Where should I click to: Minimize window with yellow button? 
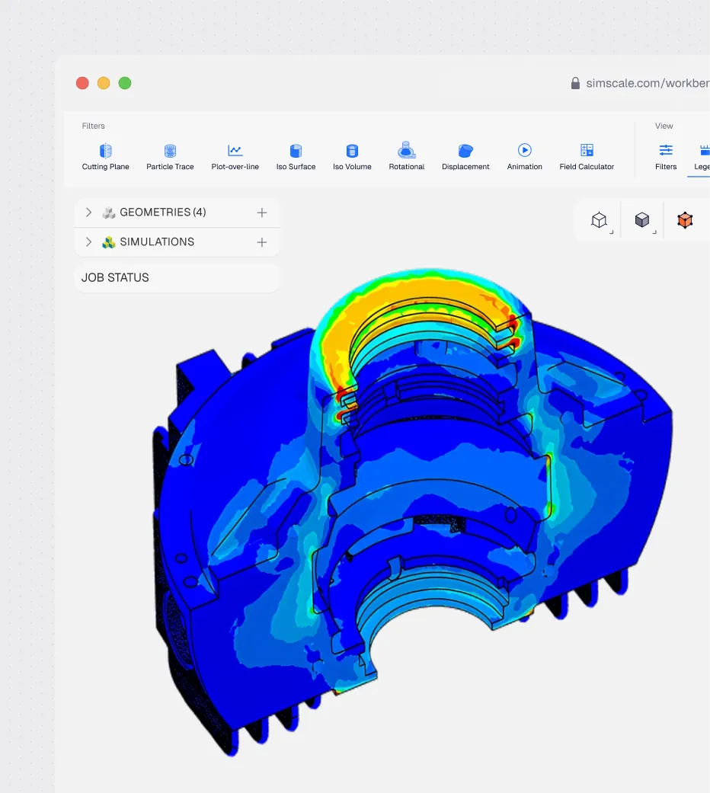(x=104, y=83)
